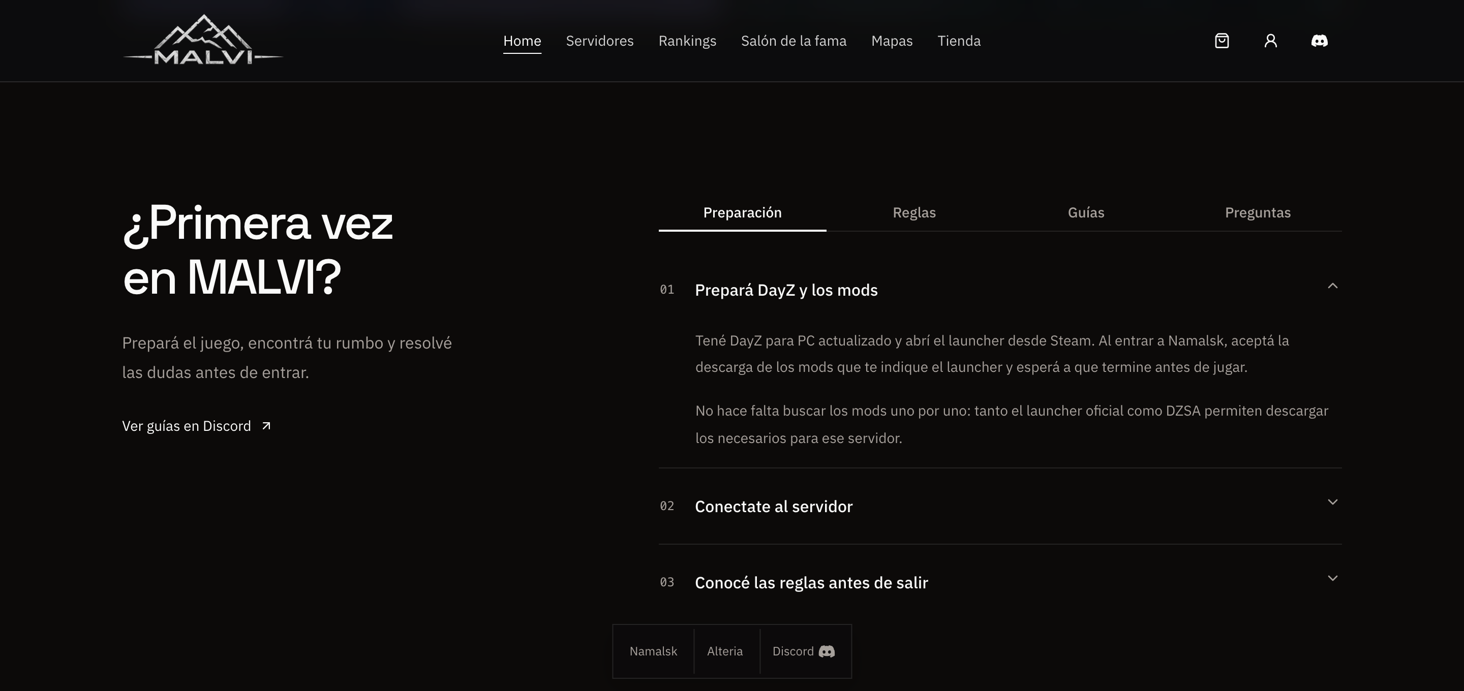Open the shopping bag cart icon
The image size is (1464, 691).
(x=1222, y=41)
